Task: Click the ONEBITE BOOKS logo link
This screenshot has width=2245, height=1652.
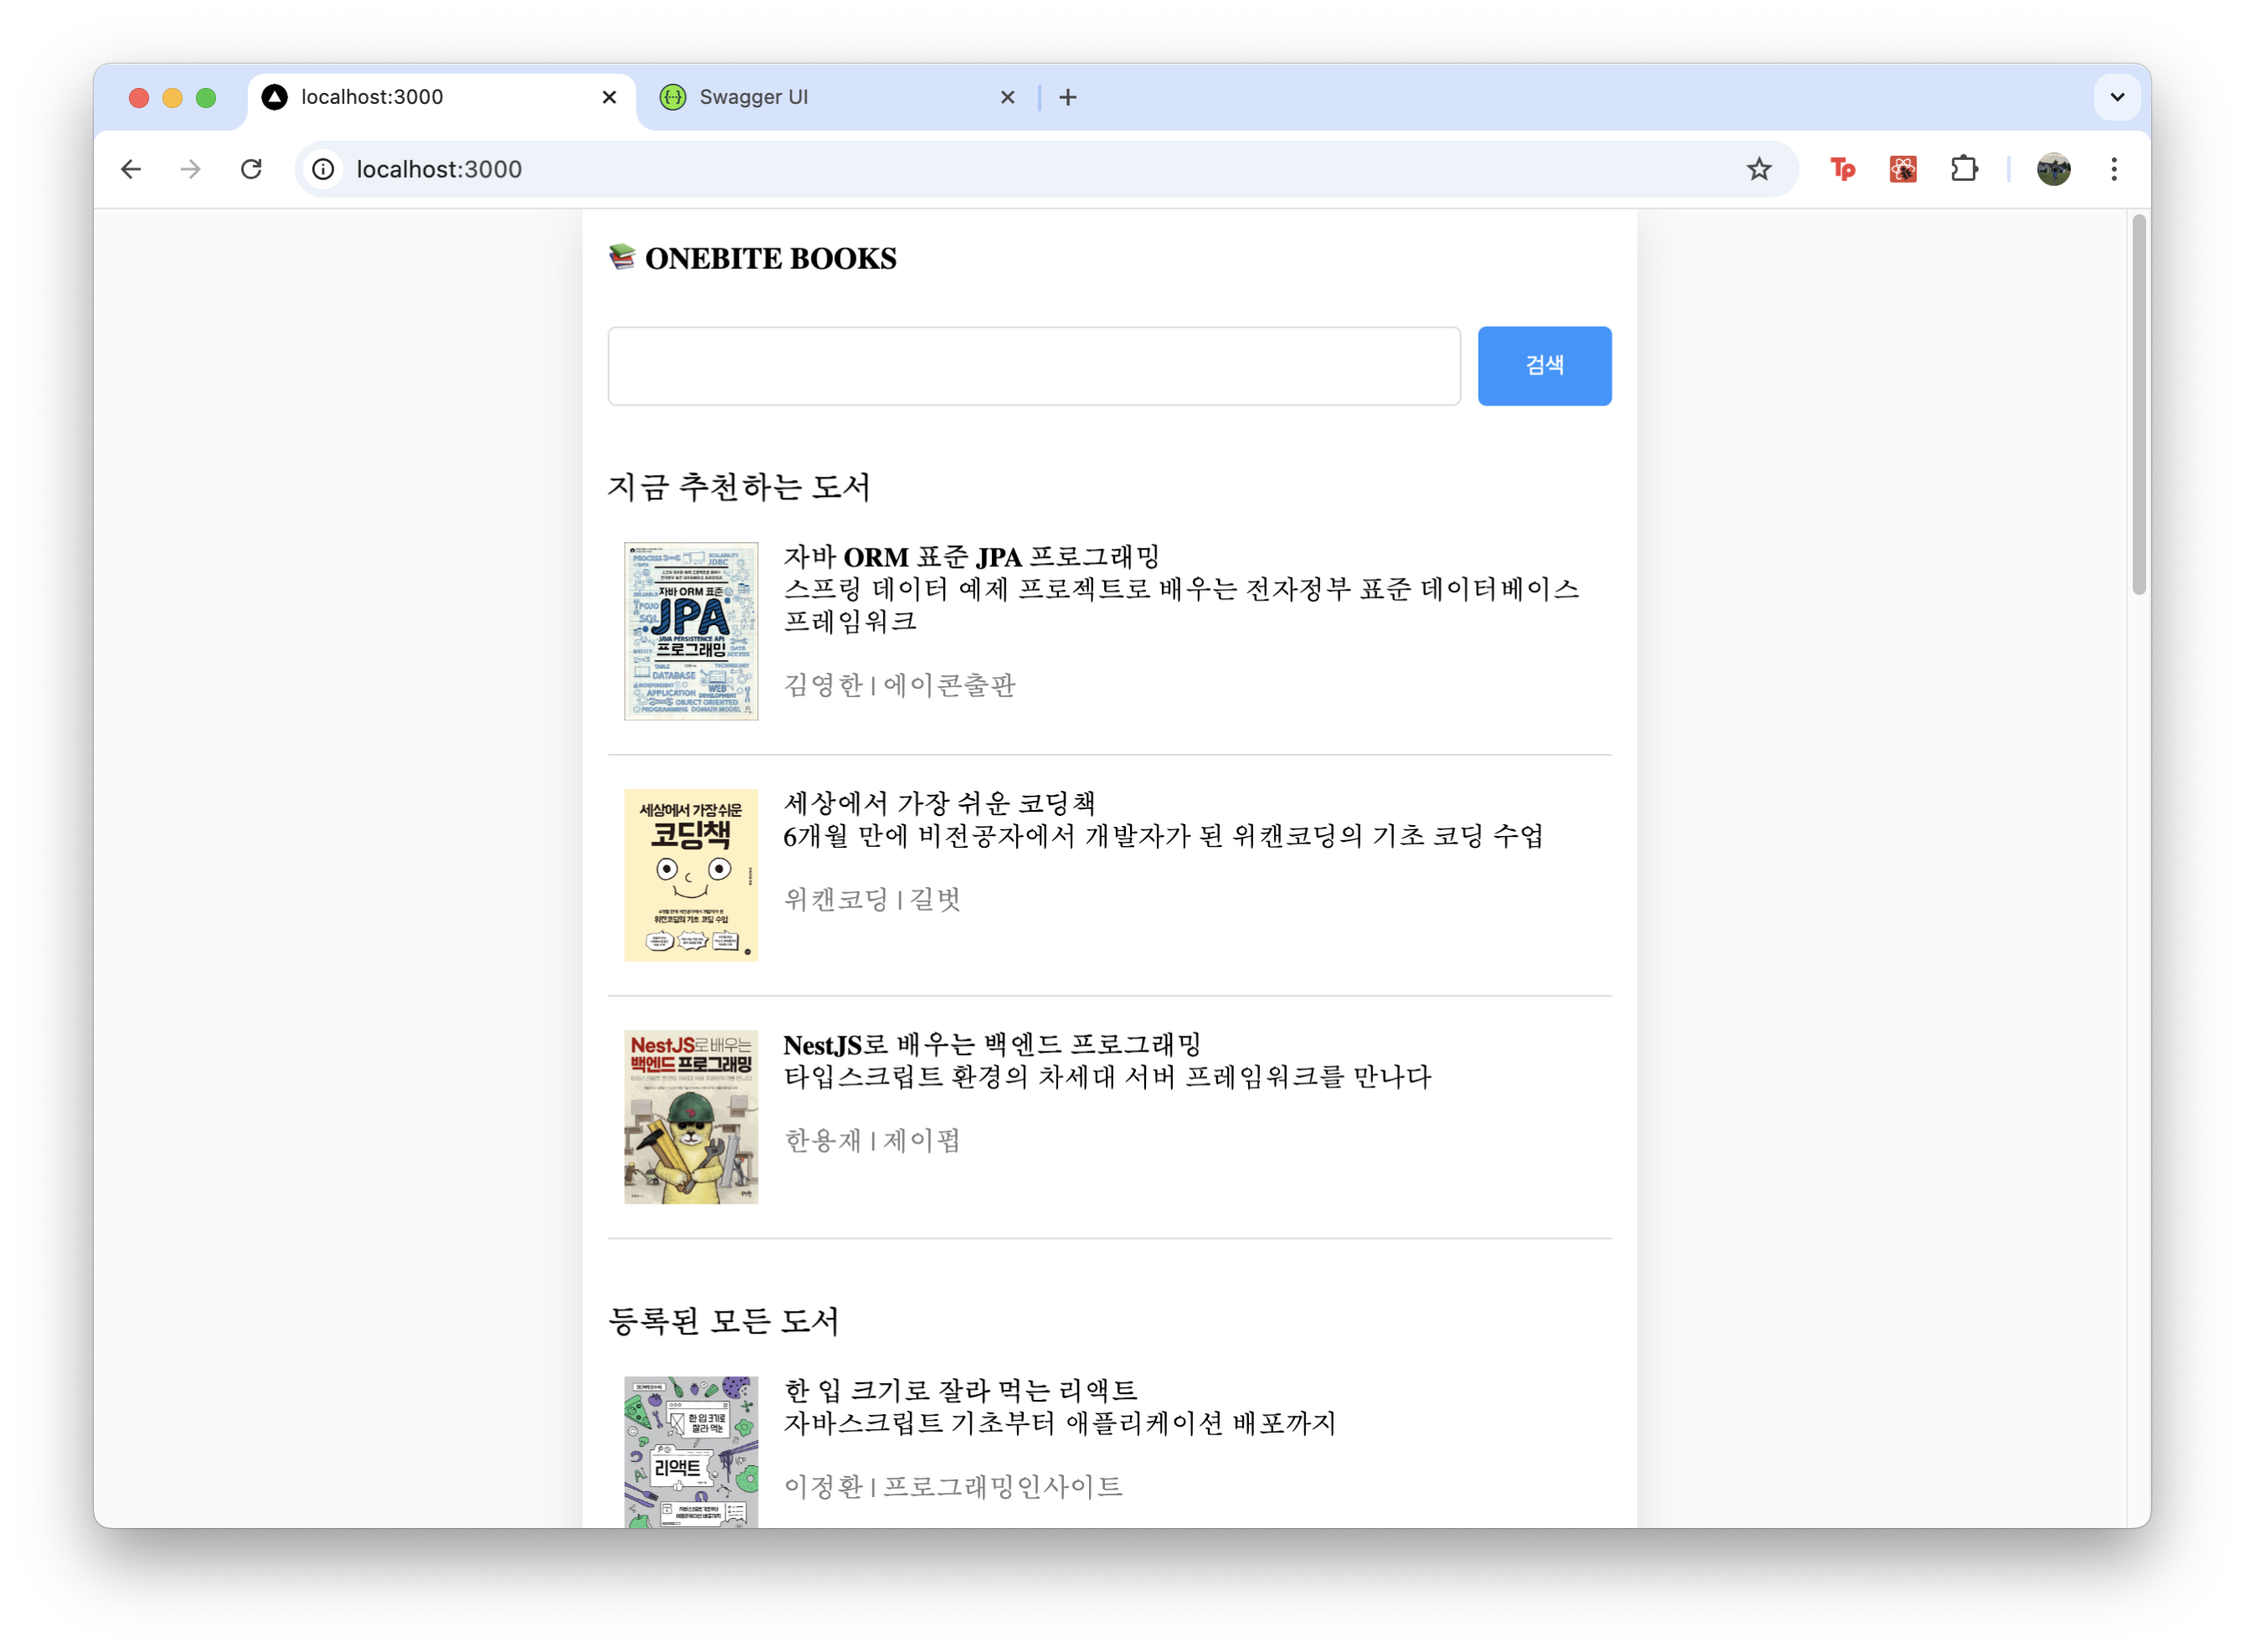Action: pyautogui.click(x=752, y=258)
